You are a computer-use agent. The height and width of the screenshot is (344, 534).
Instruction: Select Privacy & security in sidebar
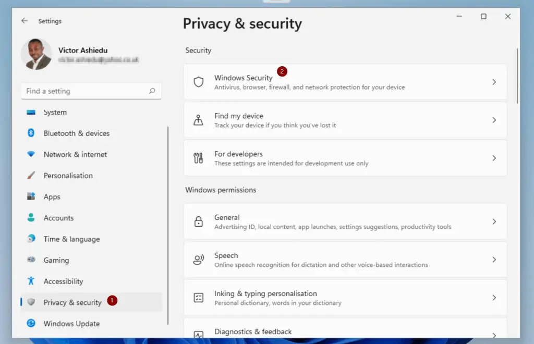click(91, 302)
